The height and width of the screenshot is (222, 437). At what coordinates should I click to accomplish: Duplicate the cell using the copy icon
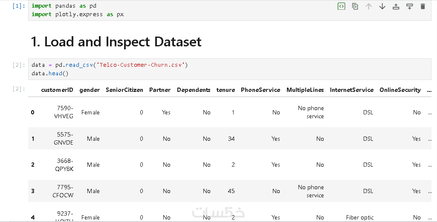coord(355,6)
